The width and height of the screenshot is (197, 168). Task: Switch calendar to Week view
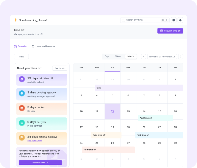tap(118, 57)
